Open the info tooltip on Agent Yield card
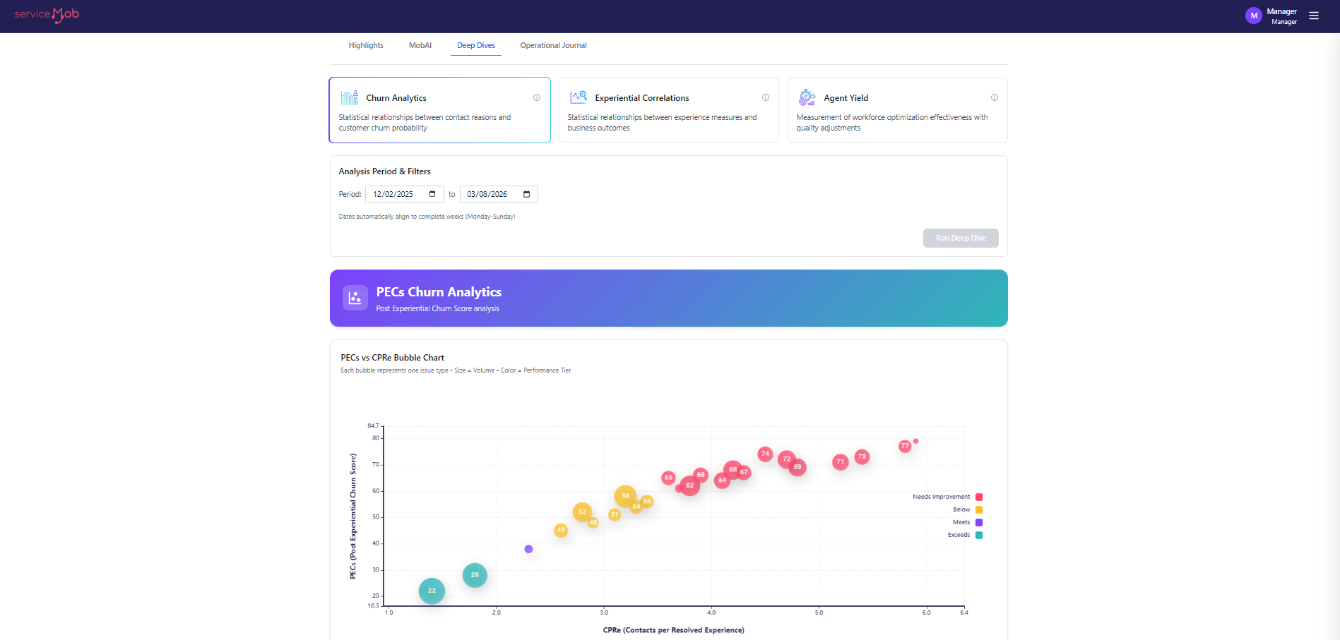Image resolution: width=1340 pixels, height=640 pixels. click(x=995, y=97)
